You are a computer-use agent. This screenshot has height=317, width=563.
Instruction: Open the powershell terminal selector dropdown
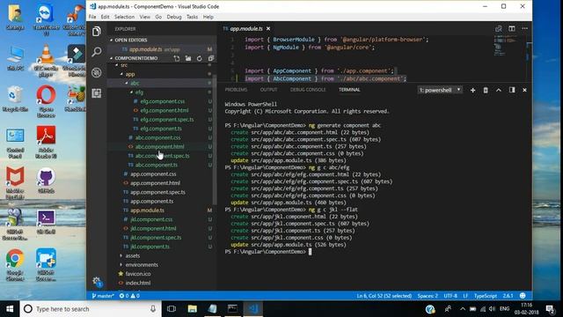click(x=440, y=90)
